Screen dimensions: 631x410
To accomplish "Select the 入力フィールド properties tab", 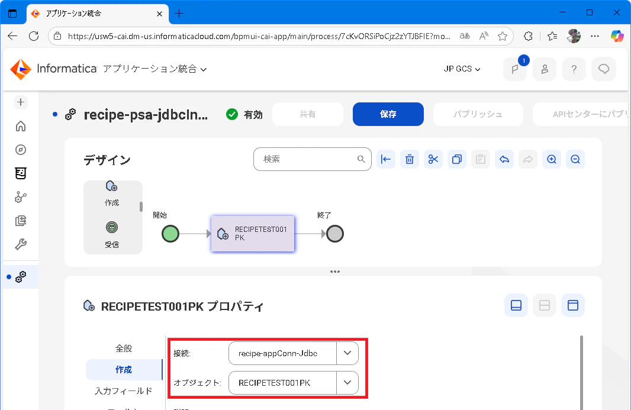I will click(124, 390).
